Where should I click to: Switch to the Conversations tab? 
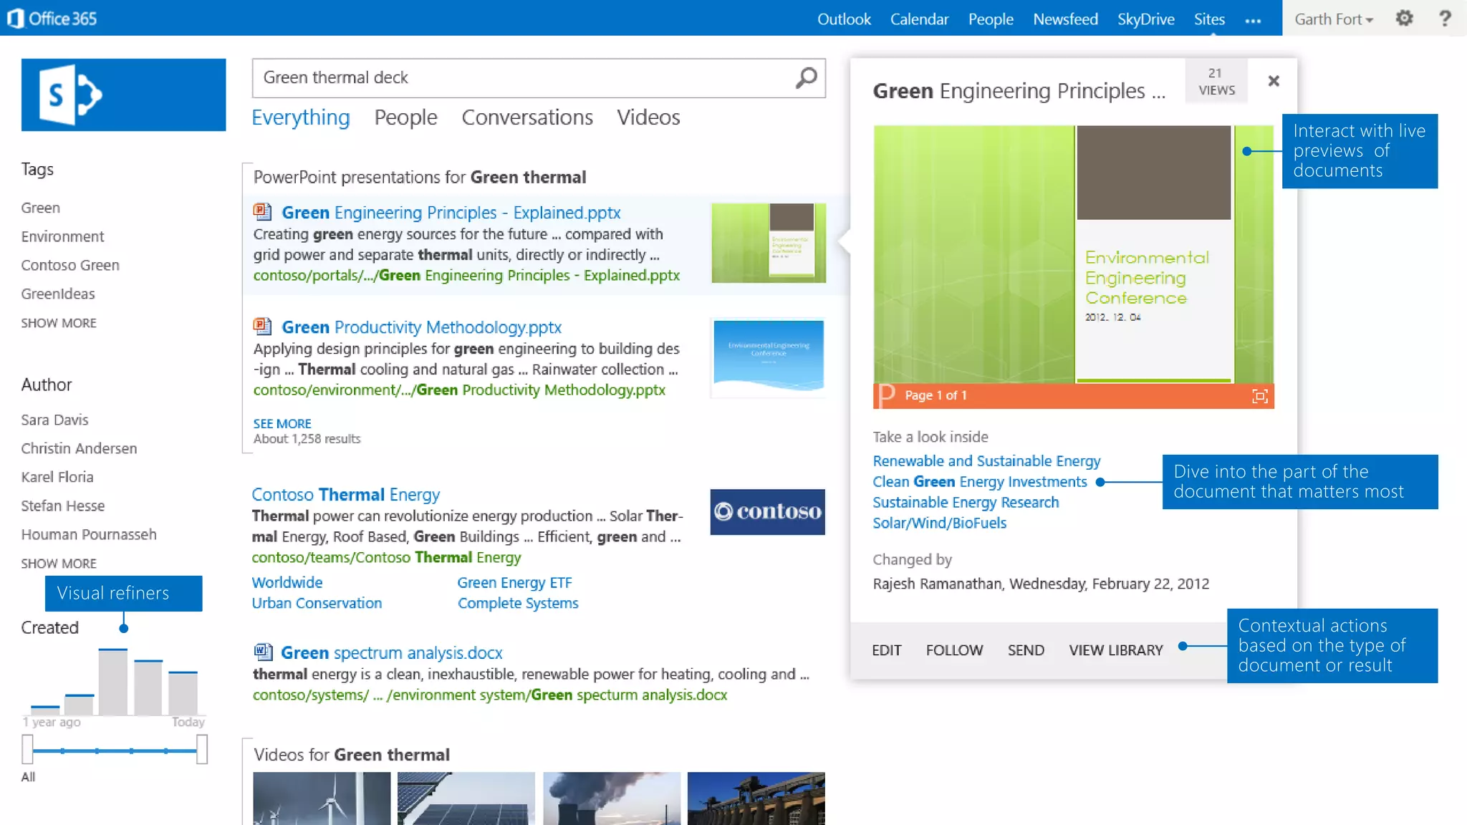(526, 117)
